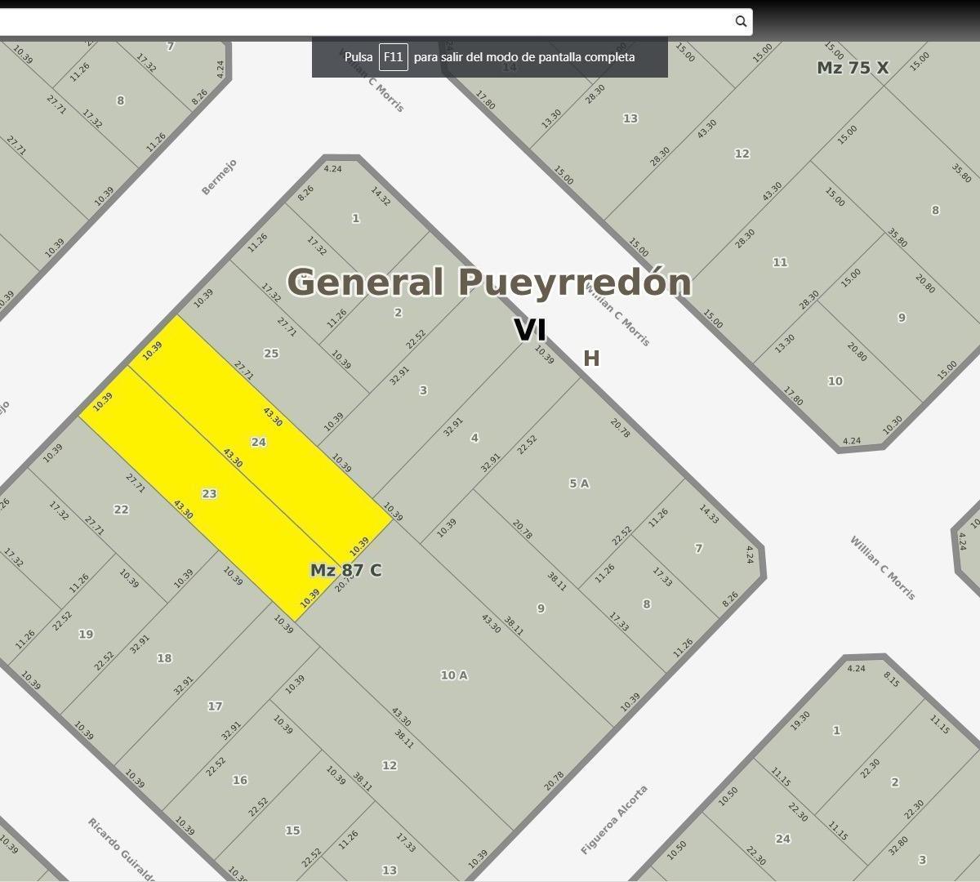Click the 32.80 dimension label

[898, 844]
